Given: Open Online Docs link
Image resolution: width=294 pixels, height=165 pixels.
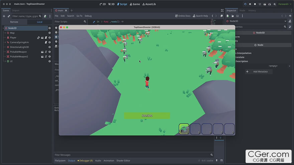Looking at the screenshot, I should tap(183, 16).
